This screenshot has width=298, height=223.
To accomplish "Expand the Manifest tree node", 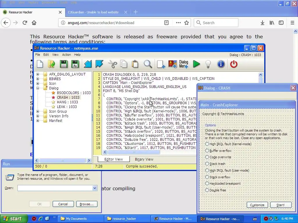I will (38, 121).
